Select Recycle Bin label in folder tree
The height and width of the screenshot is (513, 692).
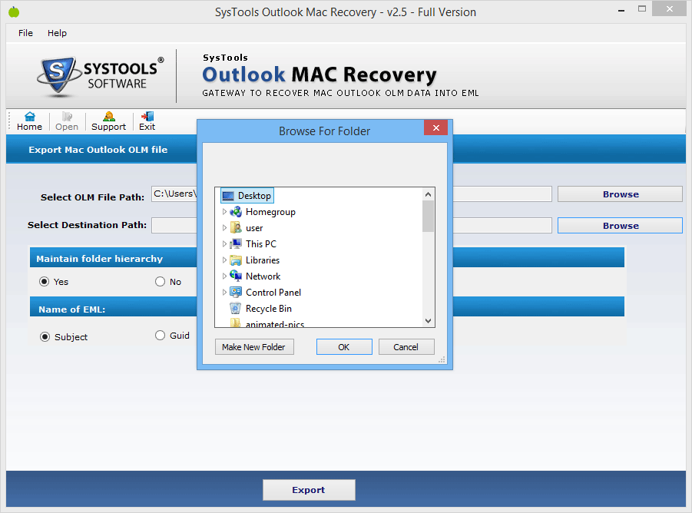(268, 308)
